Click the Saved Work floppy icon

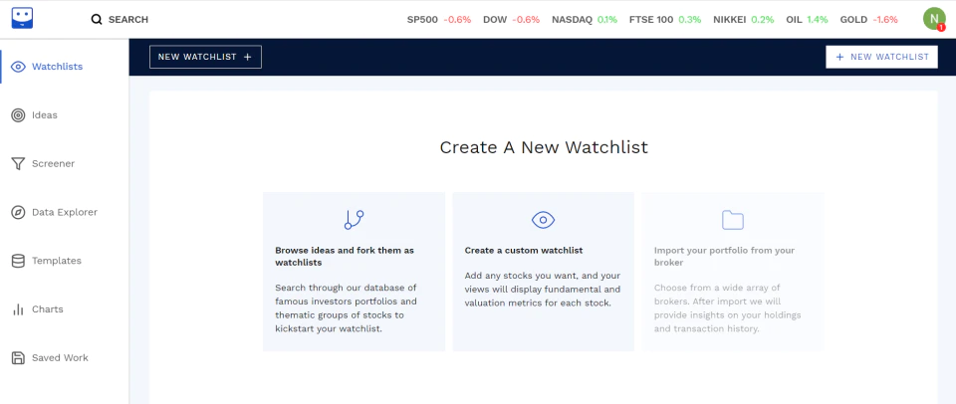pyautogui.click(x=18, y=357)
